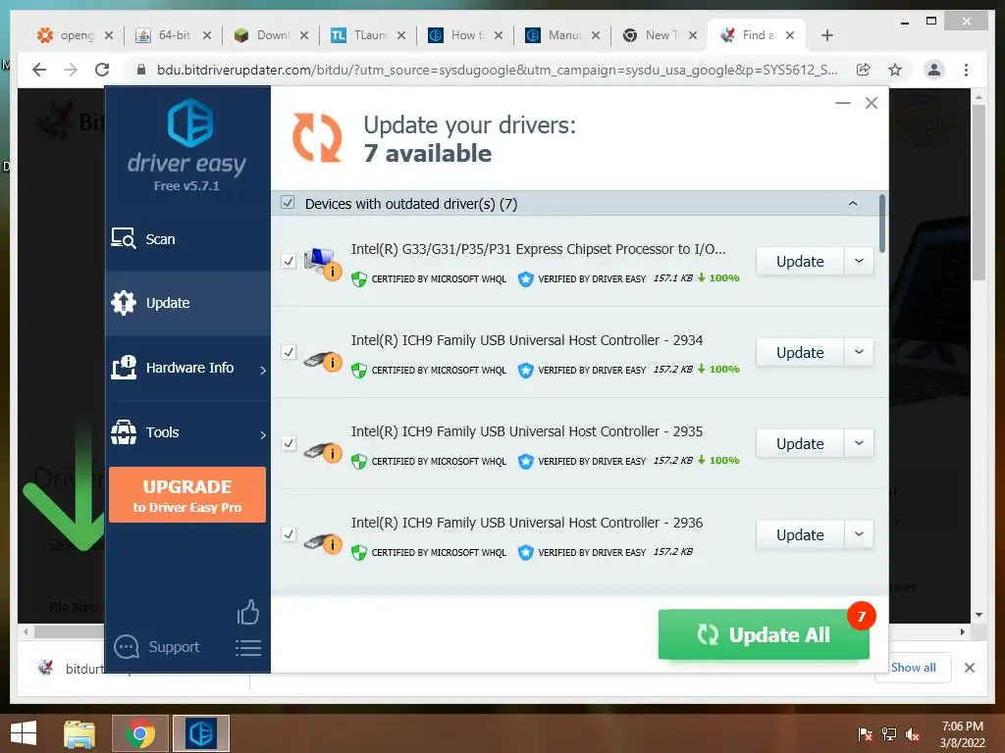Open the Windows Start button
Viewport: 1005px width, 753px height.
pyautogui.click(x=24, y=733)
